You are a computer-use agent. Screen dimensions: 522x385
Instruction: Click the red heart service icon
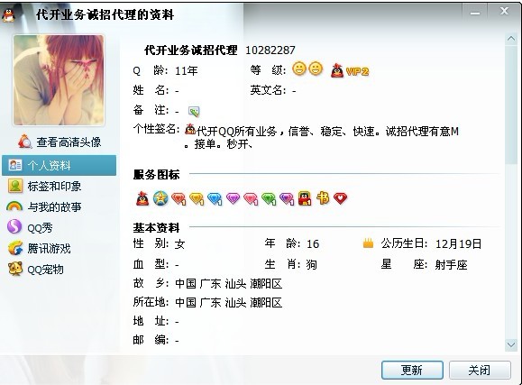coord(340,198)
